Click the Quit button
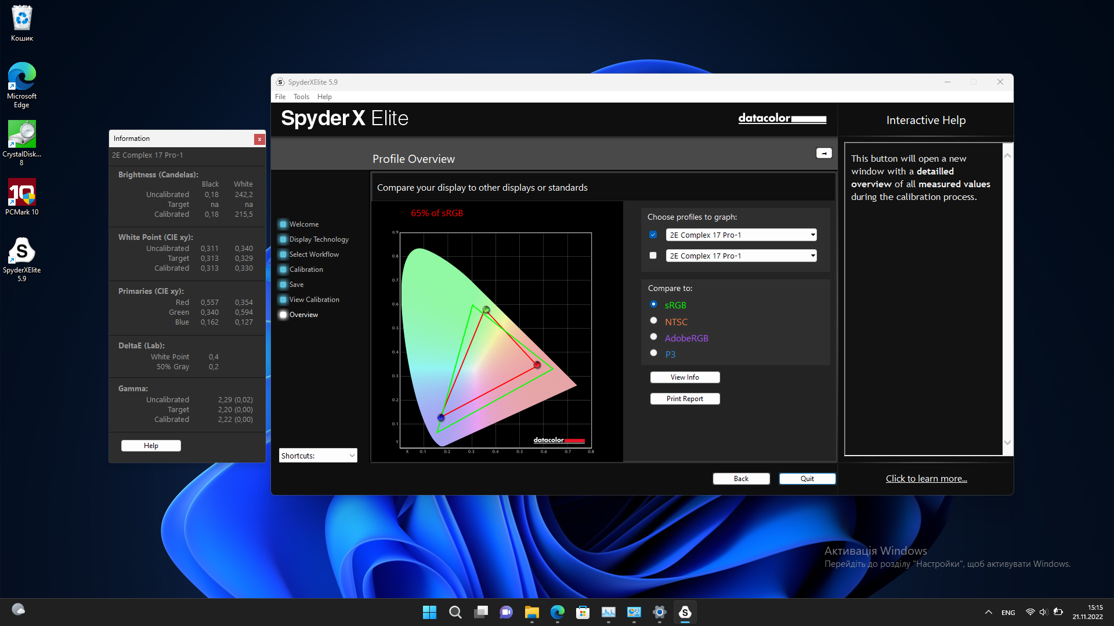This screenshot has height=626, width=1114. tap(808, 479)
